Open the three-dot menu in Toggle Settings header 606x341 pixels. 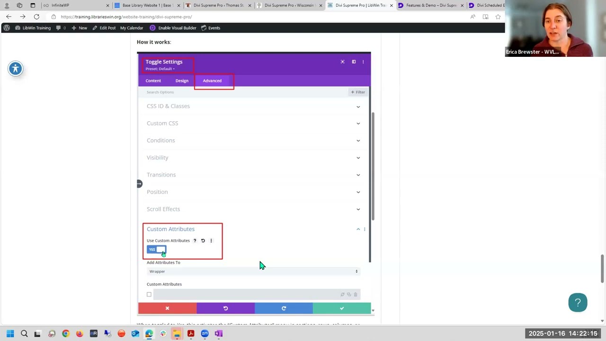point(363,62)
